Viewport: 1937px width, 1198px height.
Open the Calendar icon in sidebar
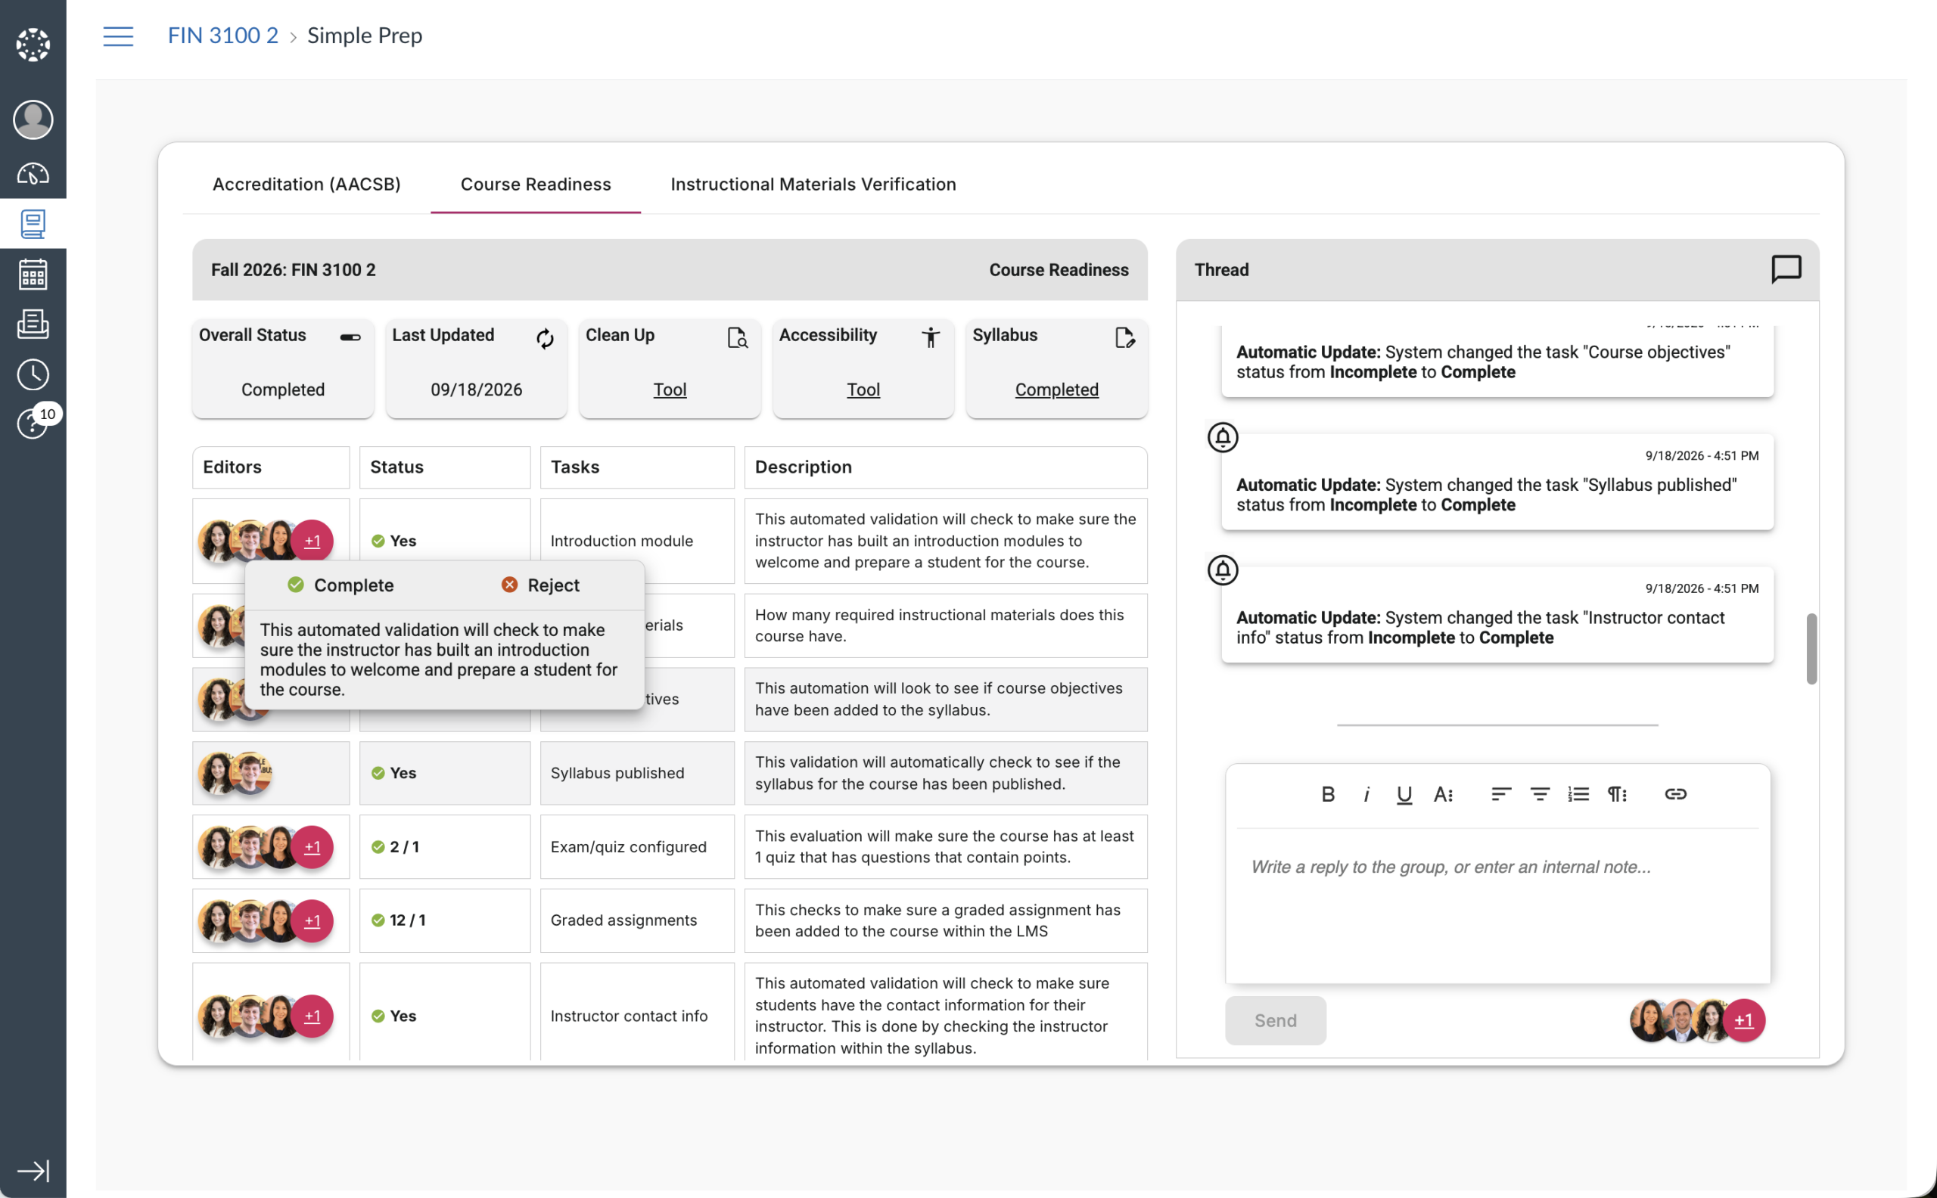click(33, 274)
